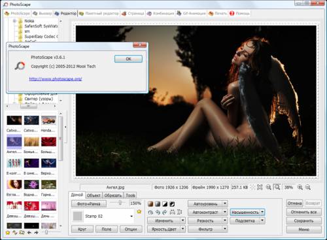Image resolution: width=327 pixels, height=240 pixels.
Task: Click the rotate right 90° icon
Action: point(165,212)
